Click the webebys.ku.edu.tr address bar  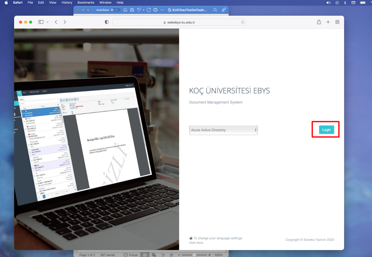179,22
